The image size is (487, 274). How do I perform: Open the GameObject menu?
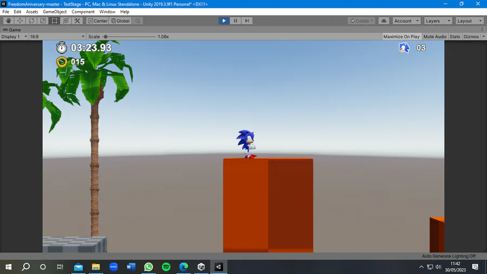(x=55, y=12)
